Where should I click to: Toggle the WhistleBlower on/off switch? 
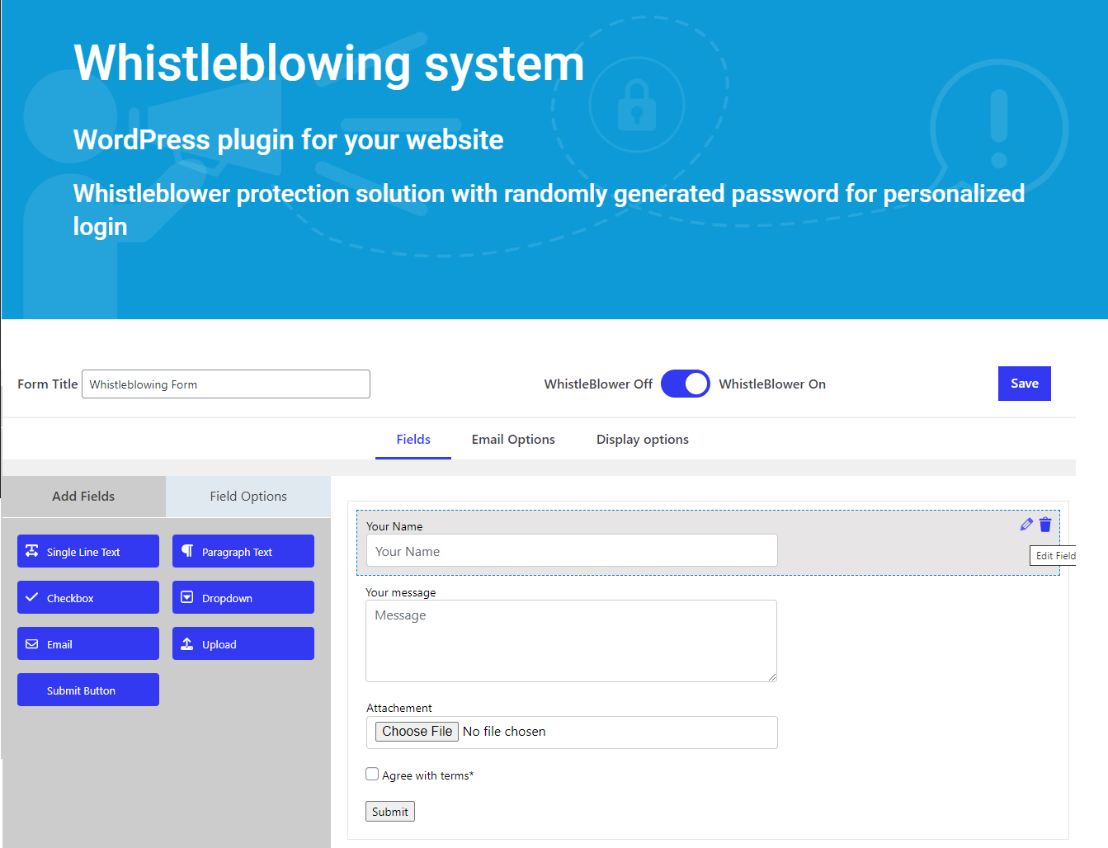point(685,384)
